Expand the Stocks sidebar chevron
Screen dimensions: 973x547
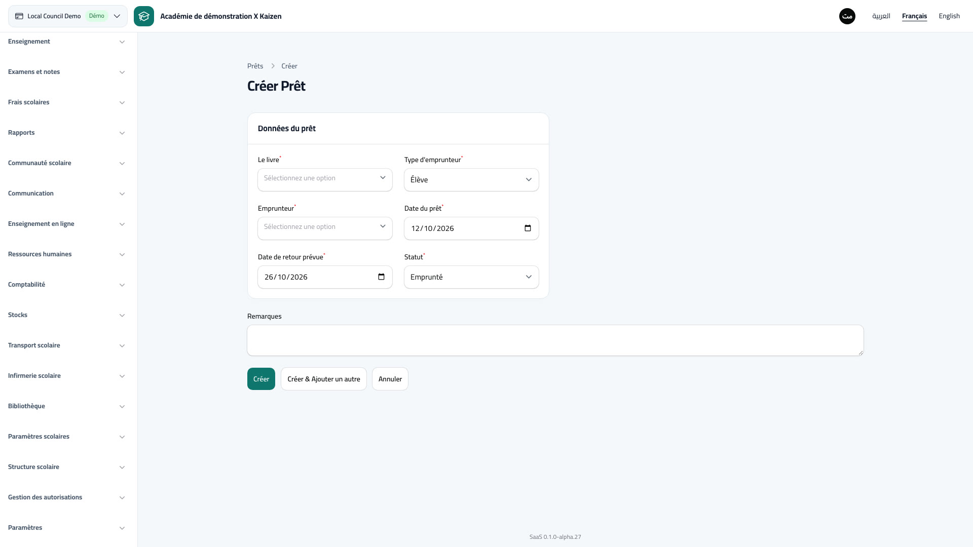(x=122, y=316)
